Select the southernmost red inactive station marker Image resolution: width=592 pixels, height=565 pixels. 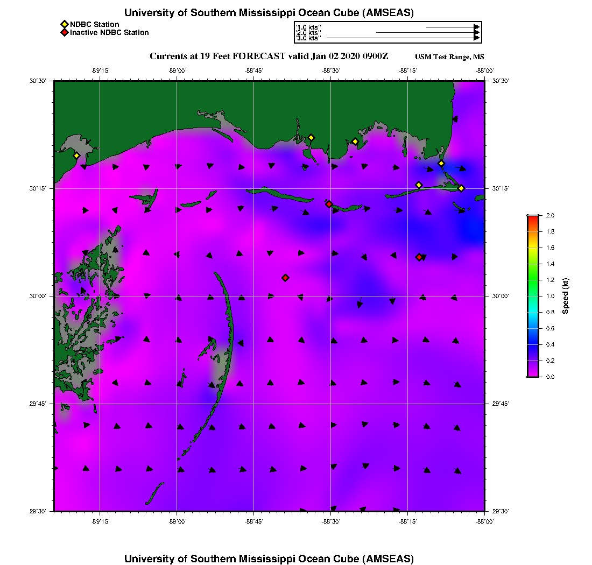tap(285, 278)
